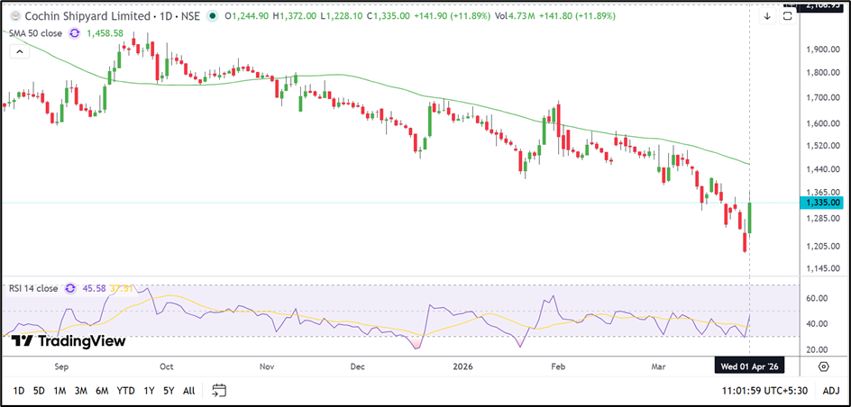
Task: Select the 6M time range
Action: pyautogui.click(x=102, y=390)
